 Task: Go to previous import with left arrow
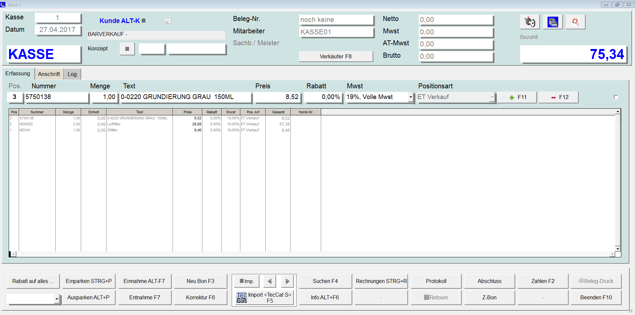coord(270,281)
